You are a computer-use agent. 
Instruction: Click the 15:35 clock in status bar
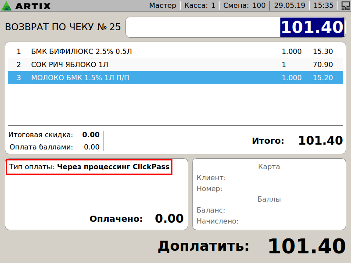pos(324,6)
